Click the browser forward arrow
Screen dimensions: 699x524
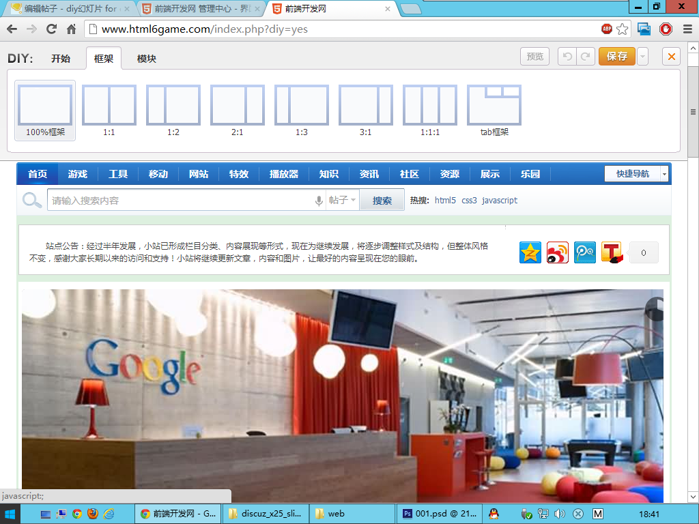(31, 29)
